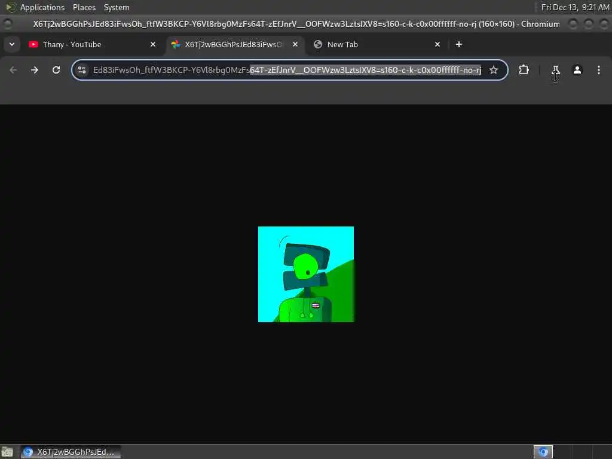Open the Chrome Labs flask icon

point(556,71)
